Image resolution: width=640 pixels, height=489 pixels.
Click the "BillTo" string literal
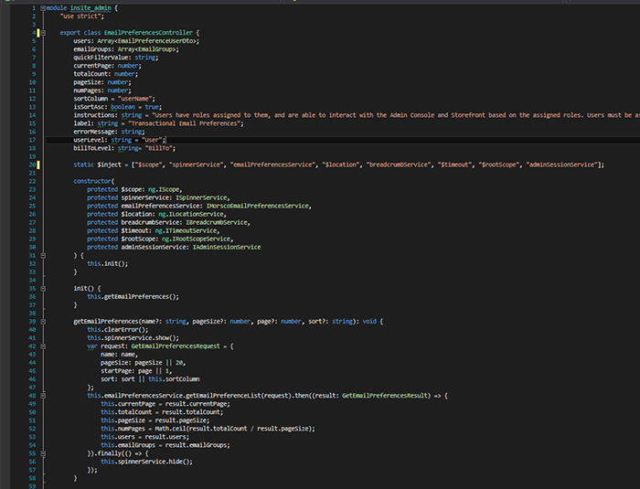(x=158, y=148)
